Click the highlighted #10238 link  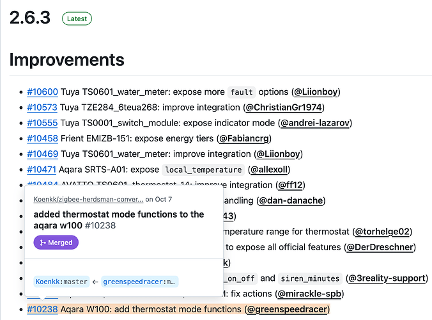(x=43, y=309)
